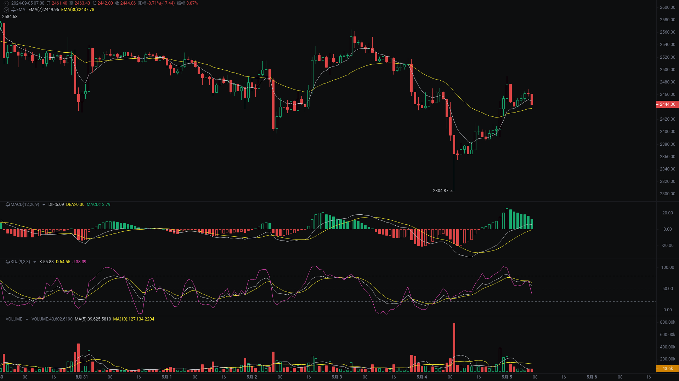Click the 2400.00 price axis label
This screenshot has width=679, height=381.
pos(667,132)
